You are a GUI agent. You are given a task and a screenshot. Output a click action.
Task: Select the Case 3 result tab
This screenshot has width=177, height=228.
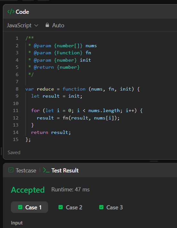pyautogui.click(x=111, y=207)
